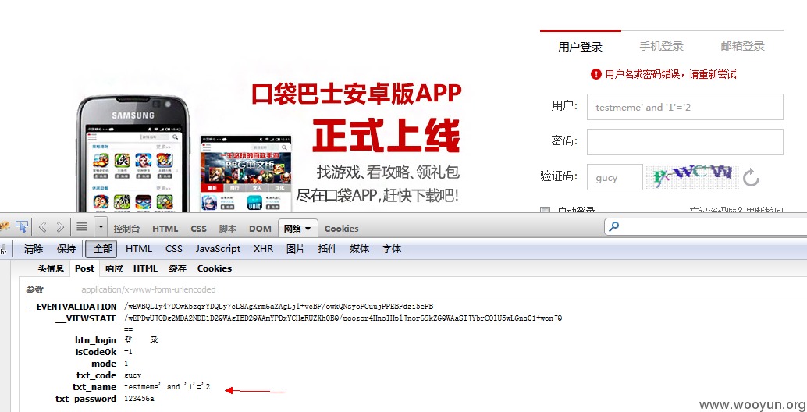Select the 用户登录 login tab

point(580,47)
